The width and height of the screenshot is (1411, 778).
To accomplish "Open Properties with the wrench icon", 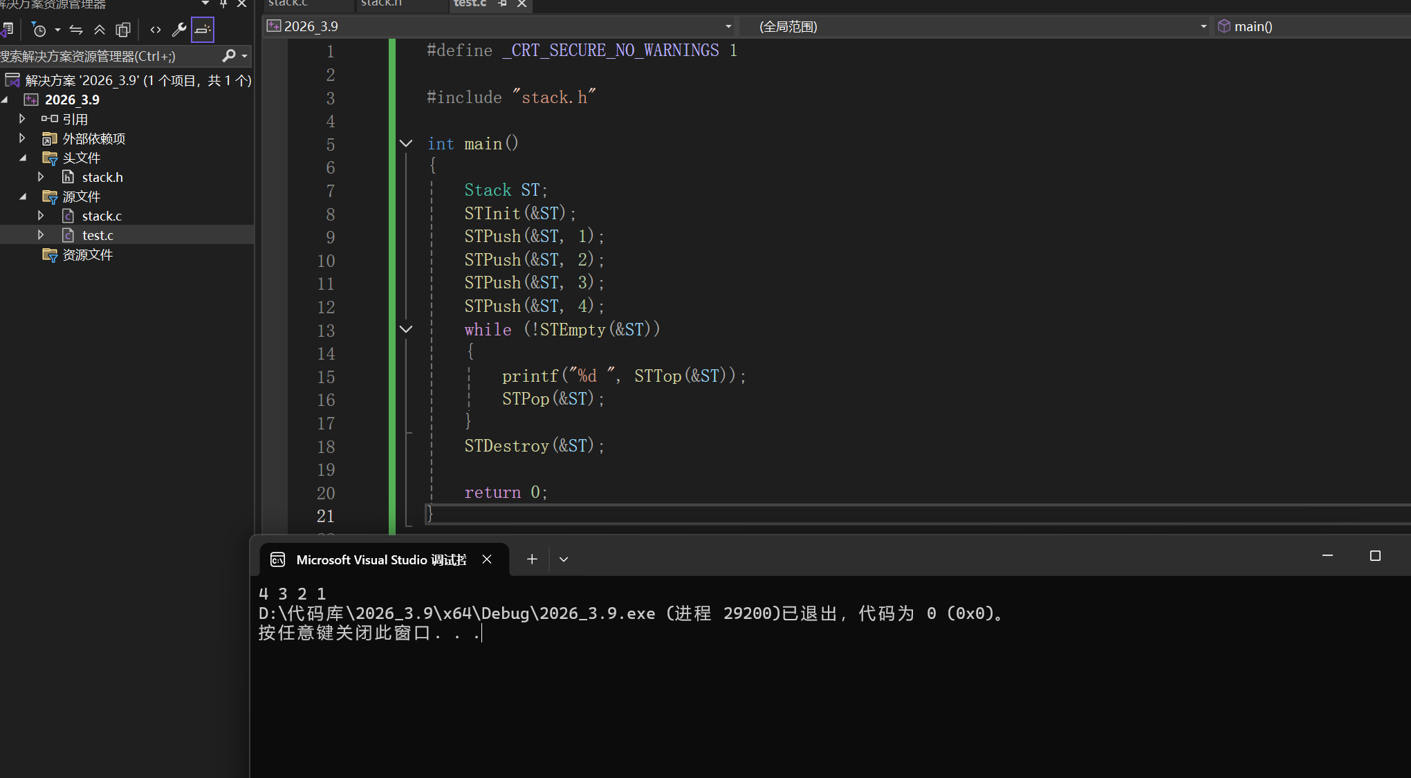I will coord(179,30).
